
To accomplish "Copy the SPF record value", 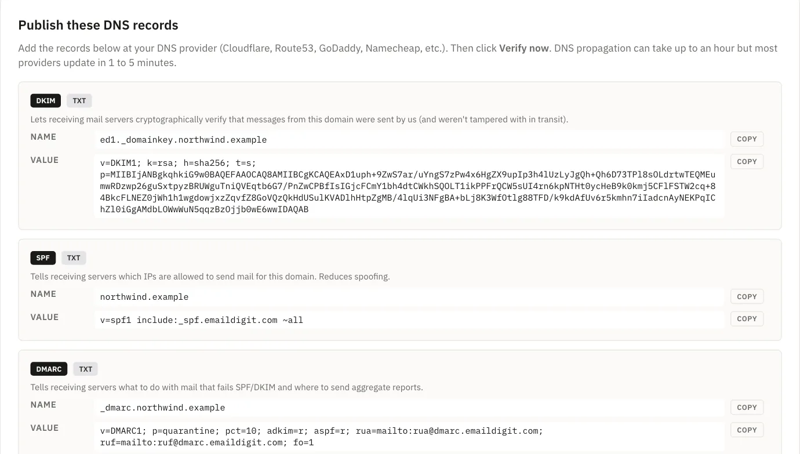I will coord(747,319).
